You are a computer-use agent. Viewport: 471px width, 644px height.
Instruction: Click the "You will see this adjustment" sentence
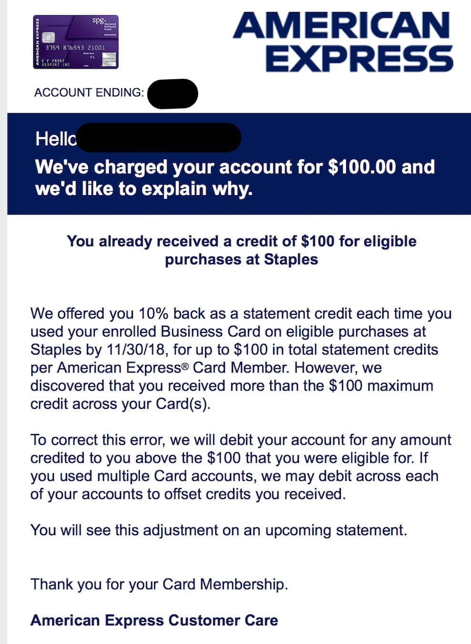tap(218, 530)
